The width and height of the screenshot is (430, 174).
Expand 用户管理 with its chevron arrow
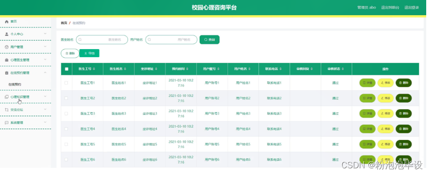(45, 47)
